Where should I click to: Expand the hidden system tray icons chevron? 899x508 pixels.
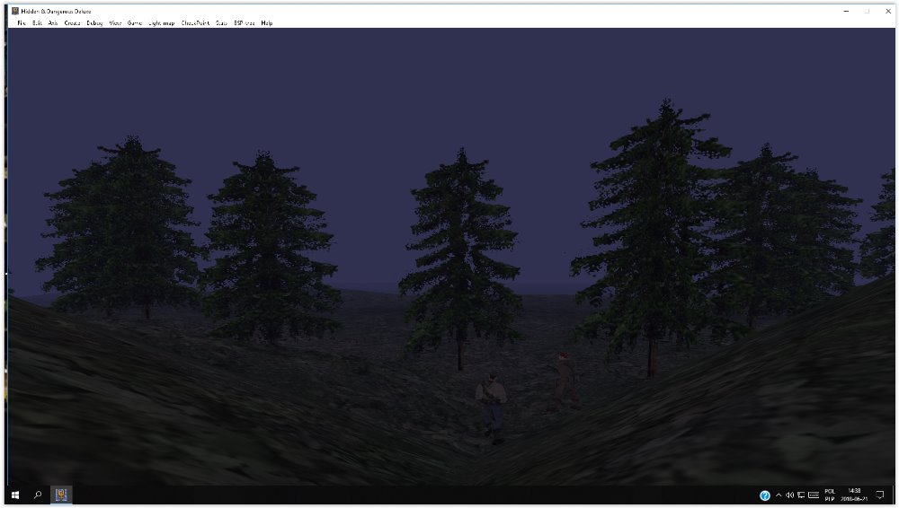click(x=778, y=495)
